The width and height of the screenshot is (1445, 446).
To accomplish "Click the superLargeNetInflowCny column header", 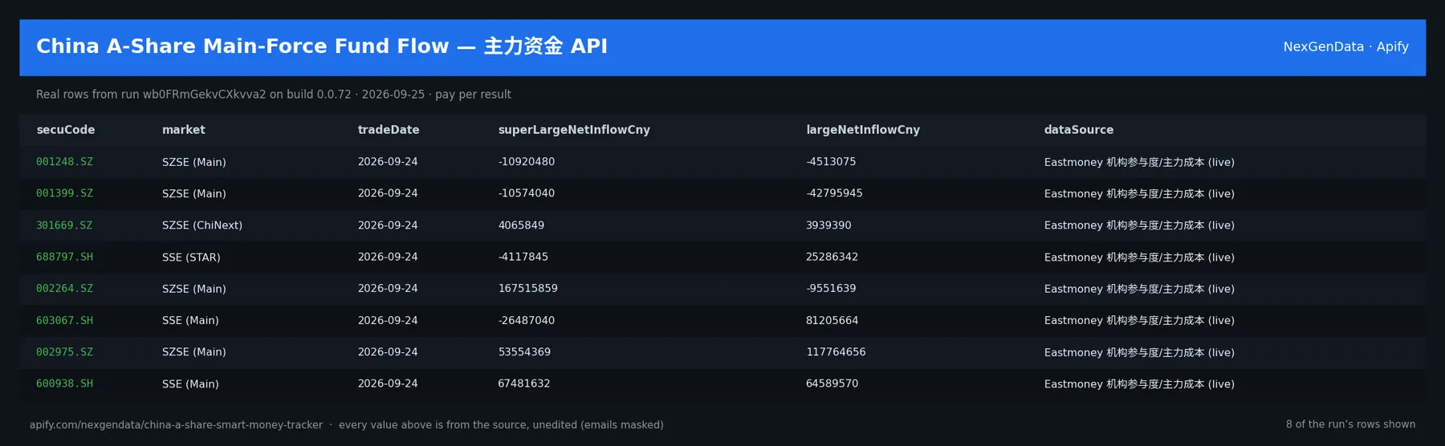I will click(574, 130).
